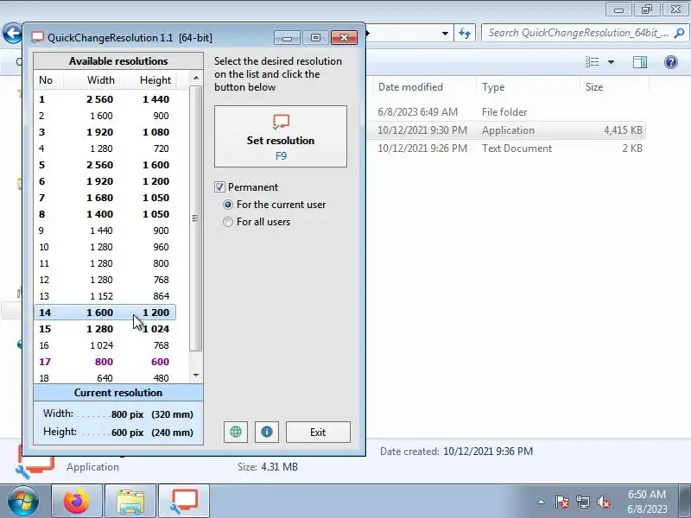
Task: Close the QuickChangeResolution window
Action: pyautogui.click(x=344, y=38)
